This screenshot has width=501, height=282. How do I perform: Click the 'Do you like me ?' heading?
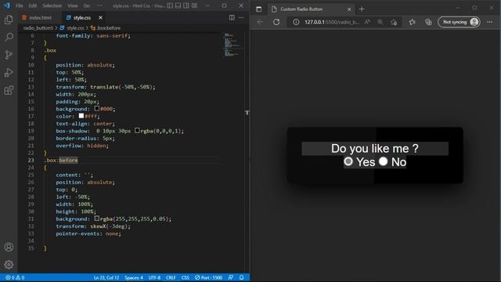click(x=375, y=148)
